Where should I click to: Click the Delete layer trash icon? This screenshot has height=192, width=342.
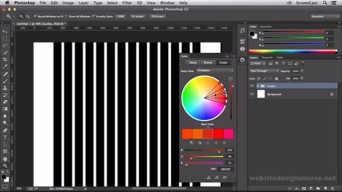[x=332, y=188]
